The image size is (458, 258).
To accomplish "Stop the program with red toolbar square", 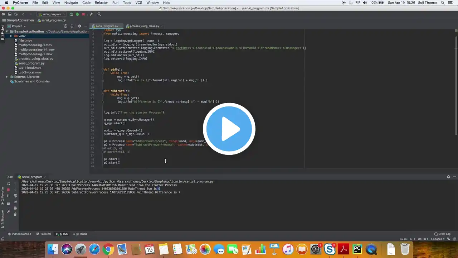I will (83, 14).
